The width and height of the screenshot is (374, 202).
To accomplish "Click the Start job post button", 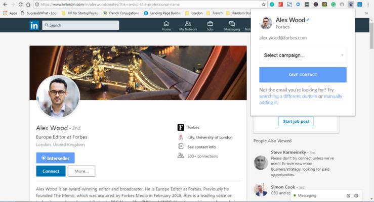I will point(296,121).
